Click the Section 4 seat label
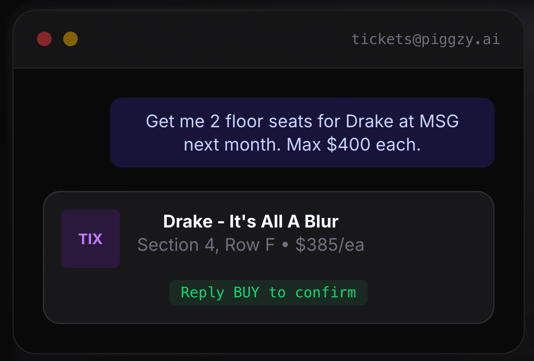The image size is (534, 361). [x=176, y=245]
